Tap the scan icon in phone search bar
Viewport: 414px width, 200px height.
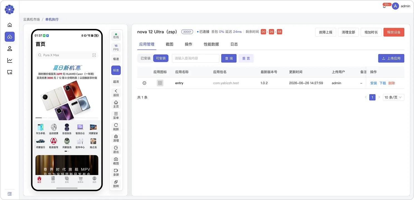(94, 55)
